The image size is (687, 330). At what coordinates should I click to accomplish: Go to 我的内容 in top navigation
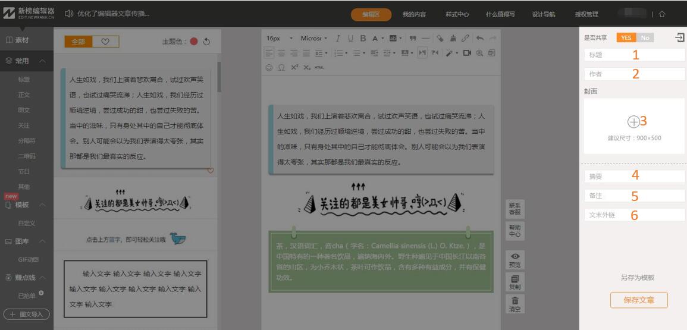(x=414, y=14)
